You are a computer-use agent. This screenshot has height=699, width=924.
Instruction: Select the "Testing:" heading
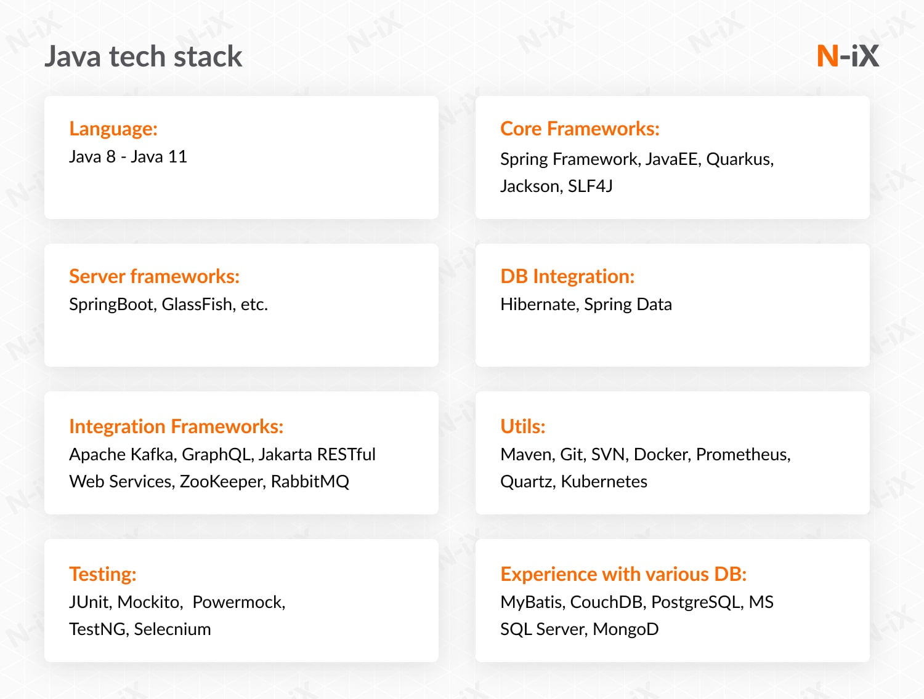[x=102, y=574]
